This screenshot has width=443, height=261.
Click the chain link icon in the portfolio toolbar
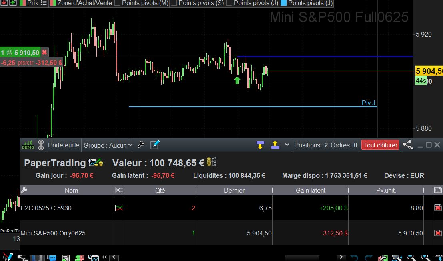click(x=41, y=145)
